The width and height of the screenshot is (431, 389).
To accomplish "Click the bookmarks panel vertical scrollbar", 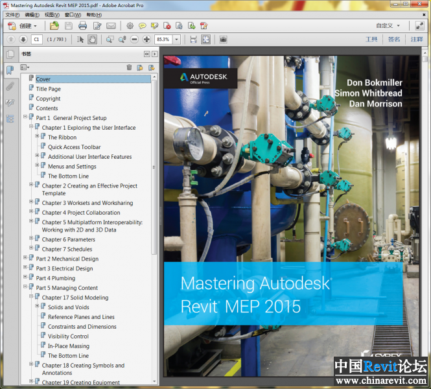I will 154,167.
